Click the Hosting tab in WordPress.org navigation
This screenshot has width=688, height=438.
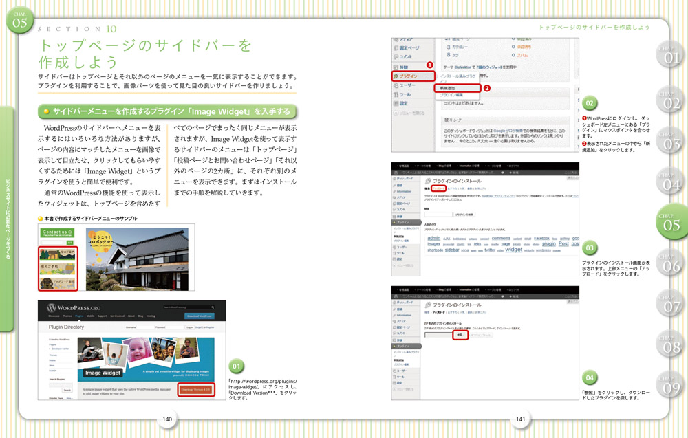click(x=151, y=316)
